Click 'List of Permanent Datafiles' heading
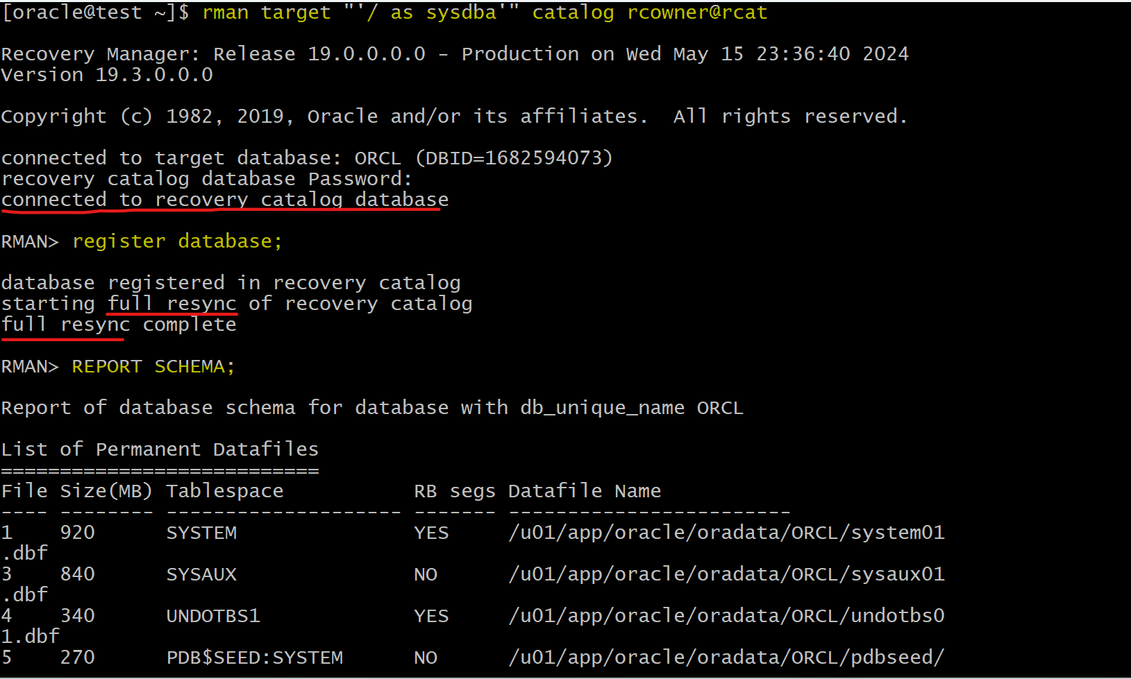The image size is (1131, 679). pyautogui.click(x=160, y=449)
